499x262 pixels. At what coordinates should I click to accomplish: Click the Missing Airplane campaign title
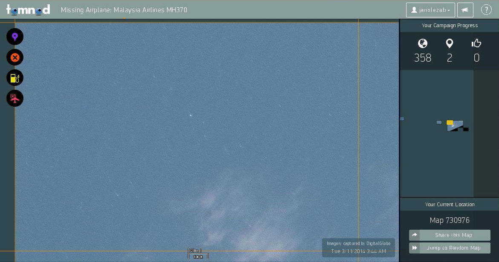coord(124,10)
